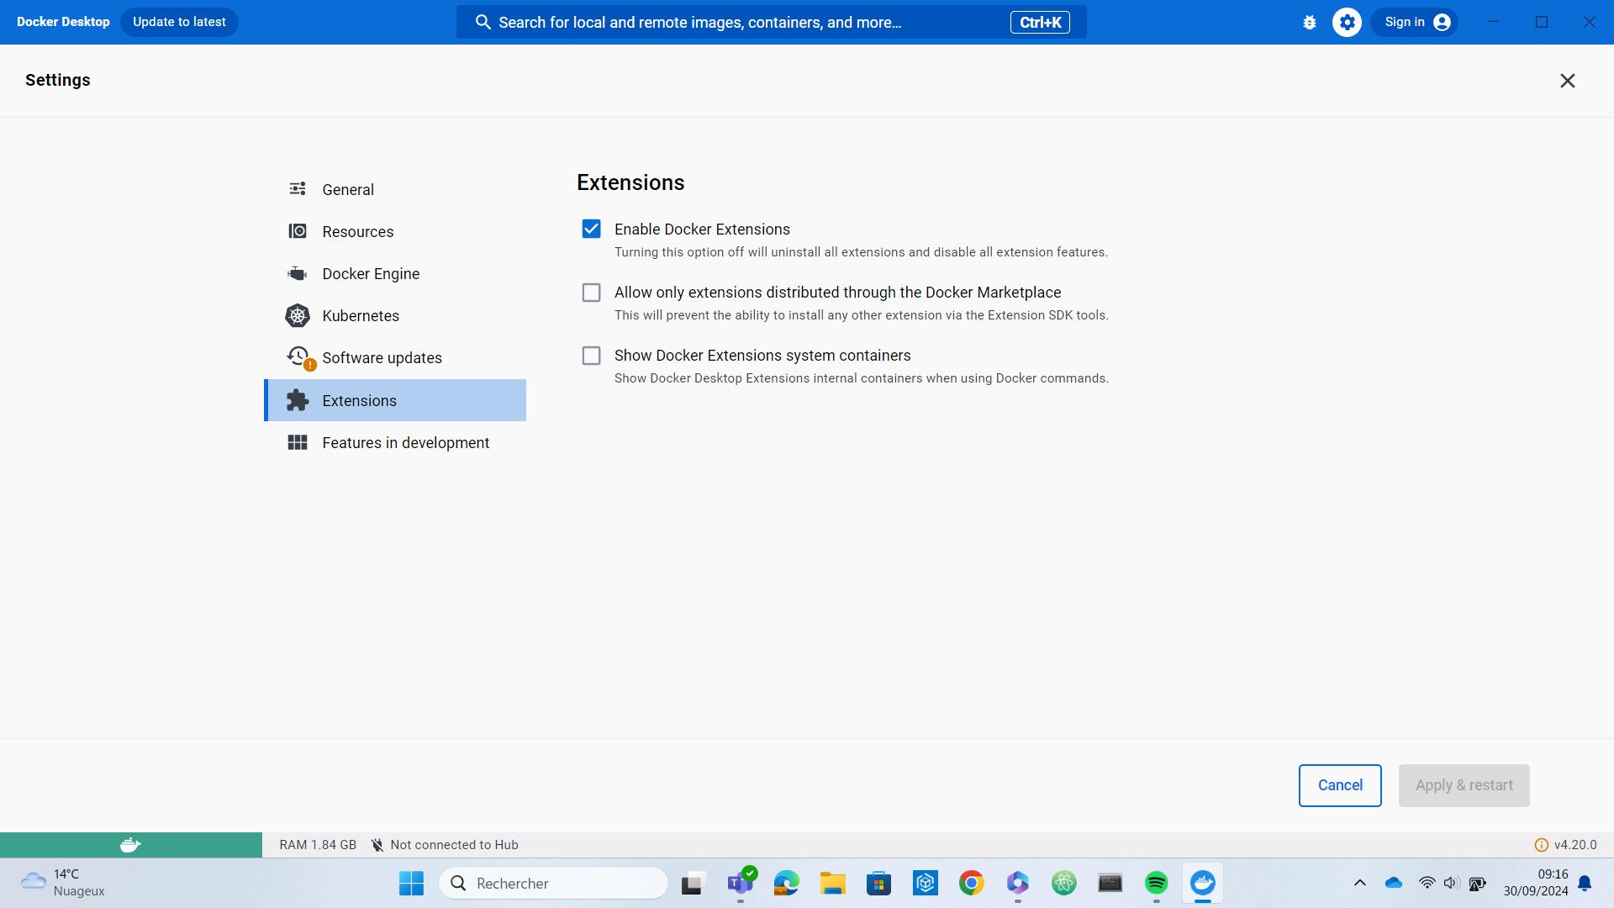
Task: Click the Apply and restart button
Action: (x=1464, y=785)
